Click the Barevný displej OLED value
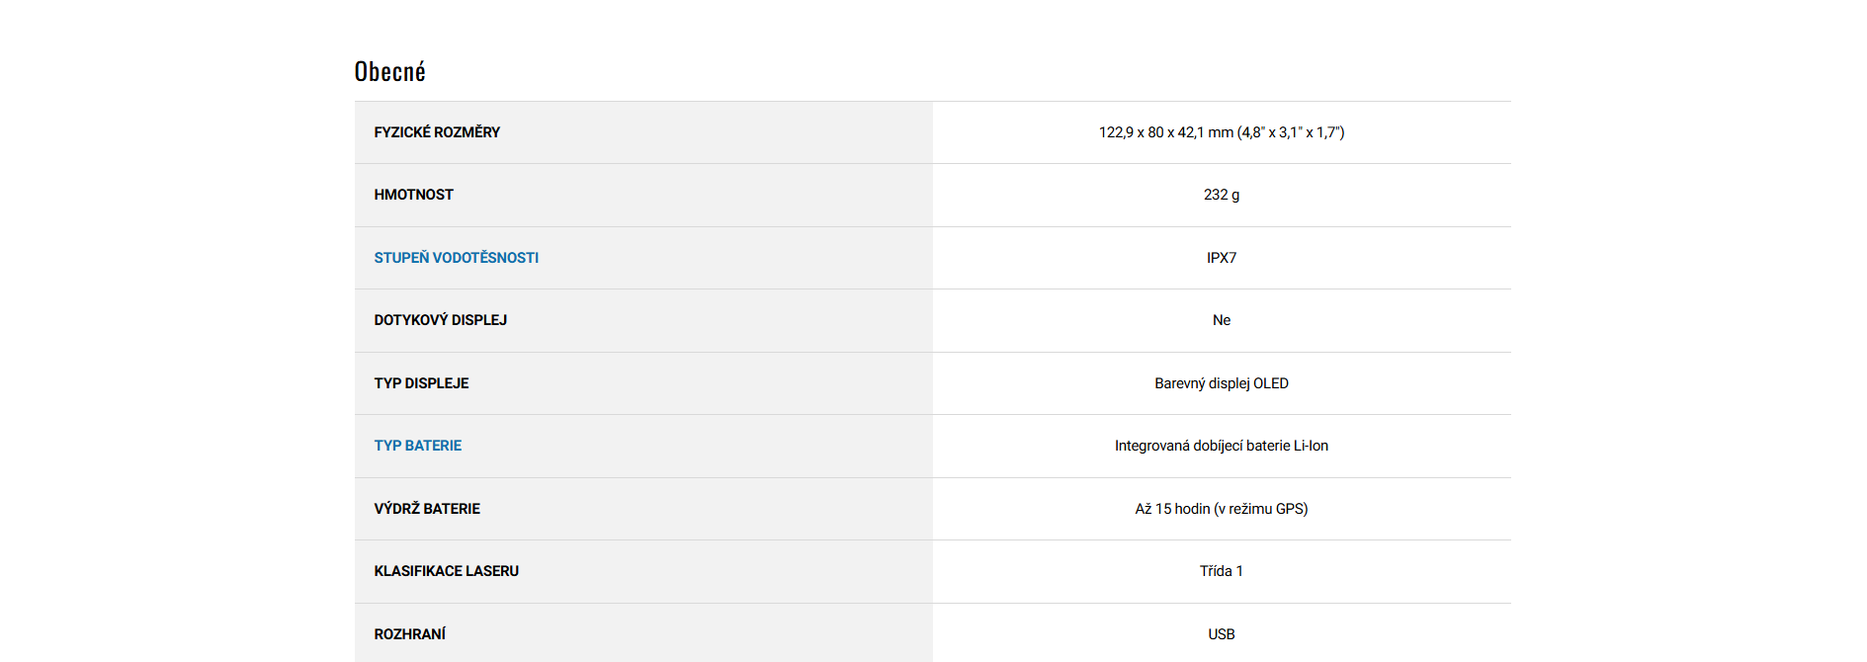This screenshot has height=662, width=1867. (1221, 383)
